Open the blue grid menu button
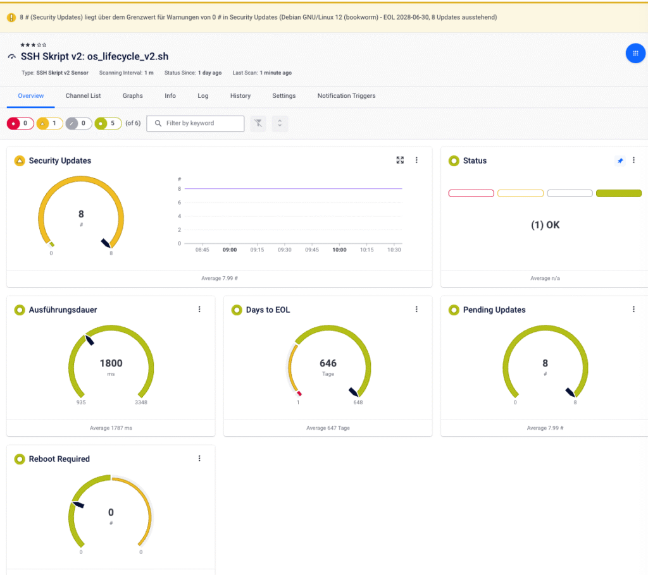 pyautogui.click(x=635, y=53)
